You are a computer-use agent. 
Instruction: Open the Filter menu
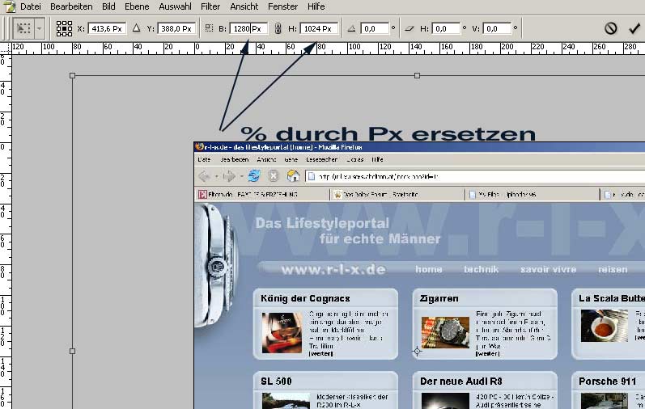tap(210, 6)
